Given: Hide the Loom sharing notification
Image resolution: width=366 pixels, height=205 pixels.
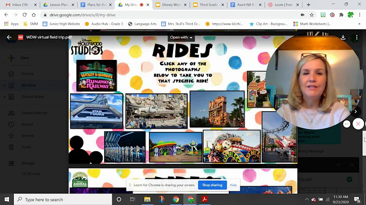Looking at the screenshot, I should click(x=233, y=185).
